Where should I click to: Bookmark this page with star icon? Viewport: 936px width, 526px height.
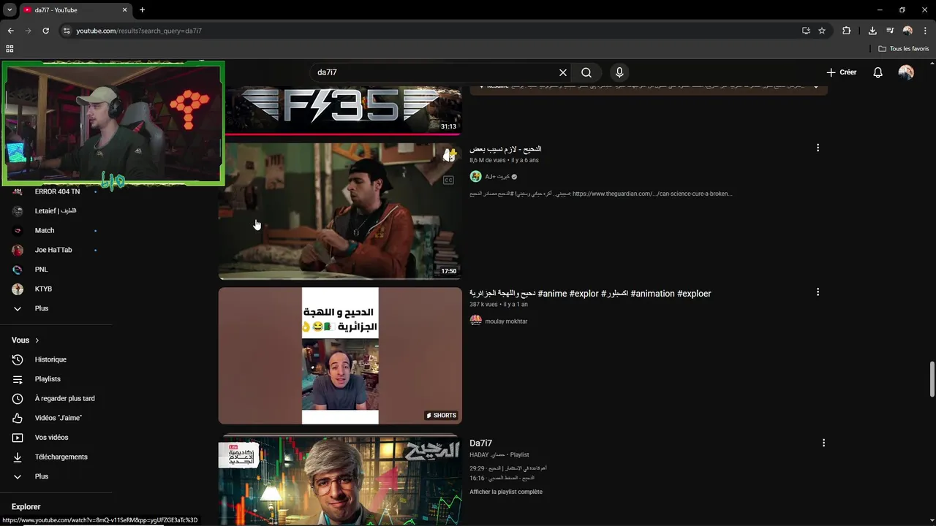click(822, 31)
